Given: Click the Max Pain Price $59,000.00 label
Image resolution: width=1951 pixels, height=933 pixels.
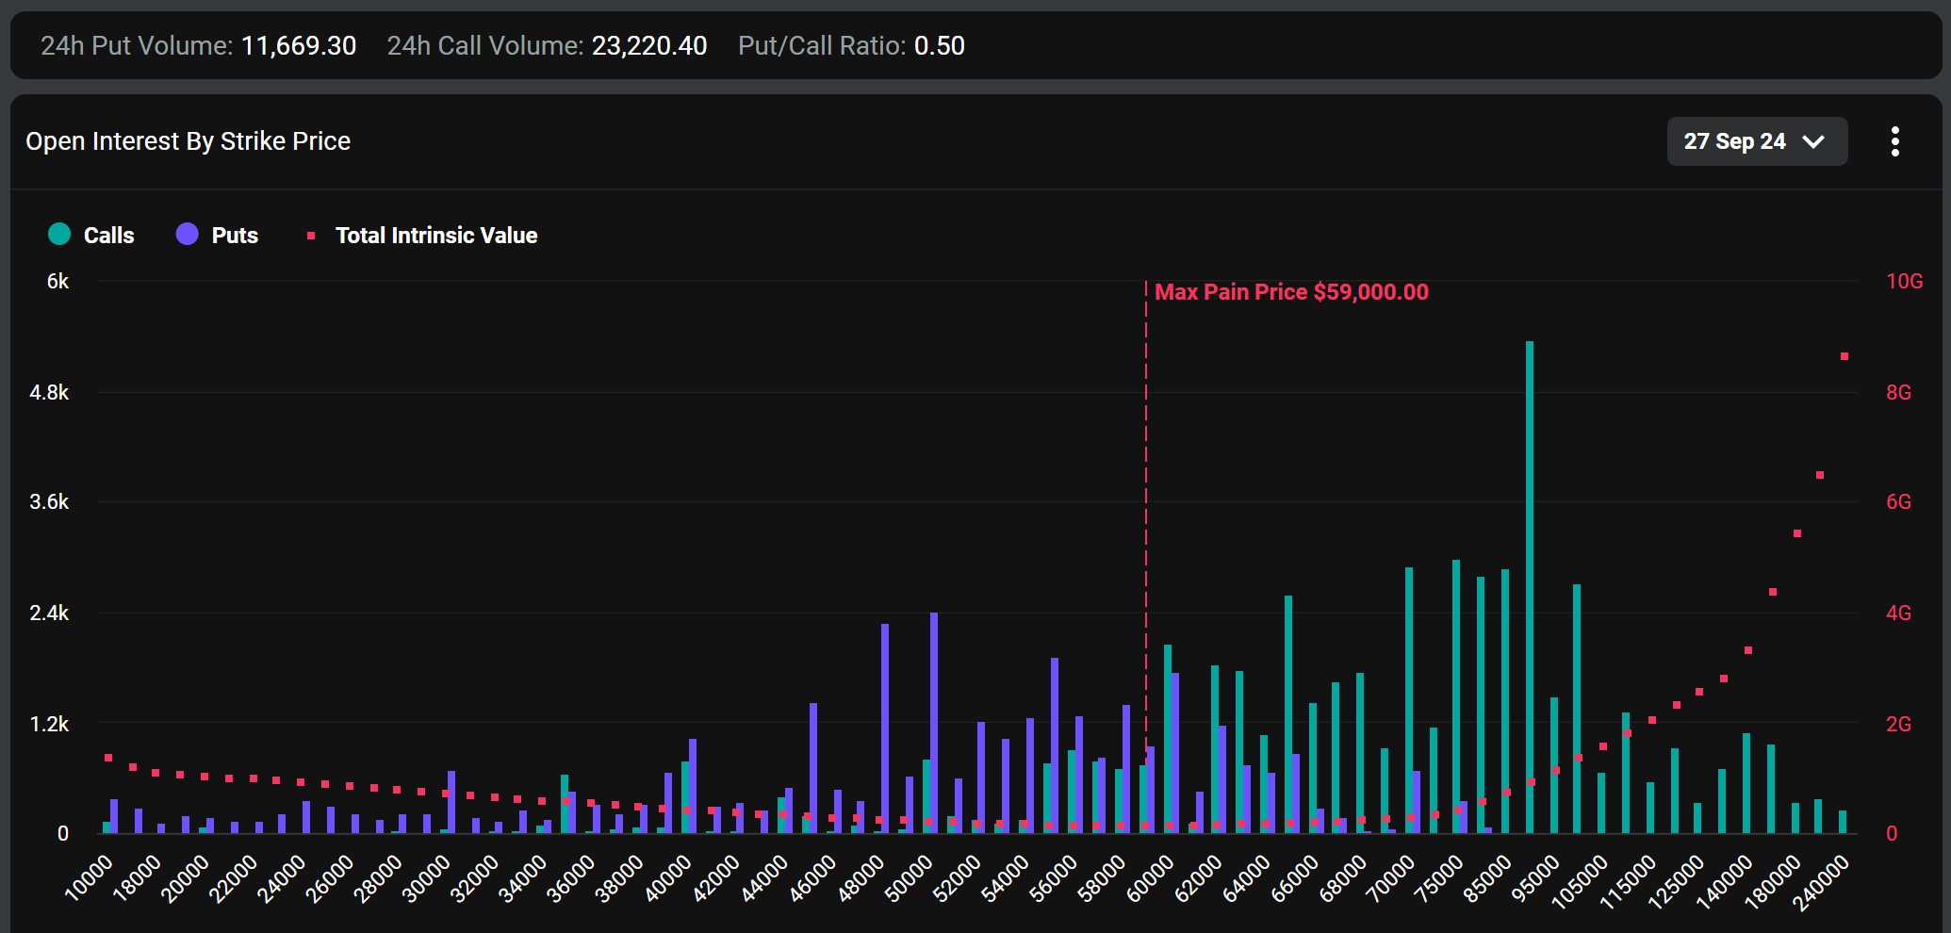Looking at the screenshot, I should 1291,292.
